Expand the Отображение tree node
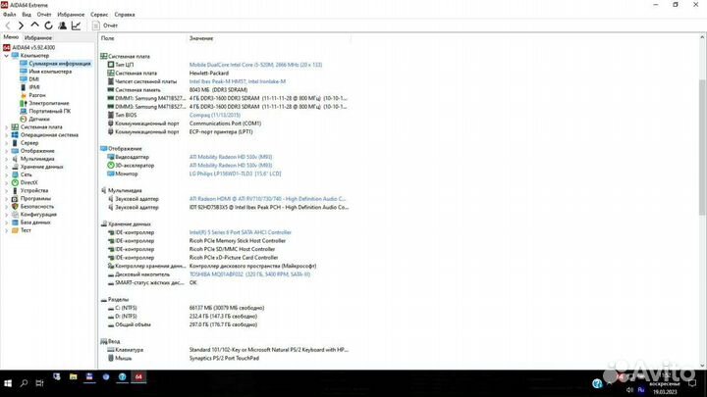Image resolution: width=707 pixels, height=397 pixels. tap(6, 151)
